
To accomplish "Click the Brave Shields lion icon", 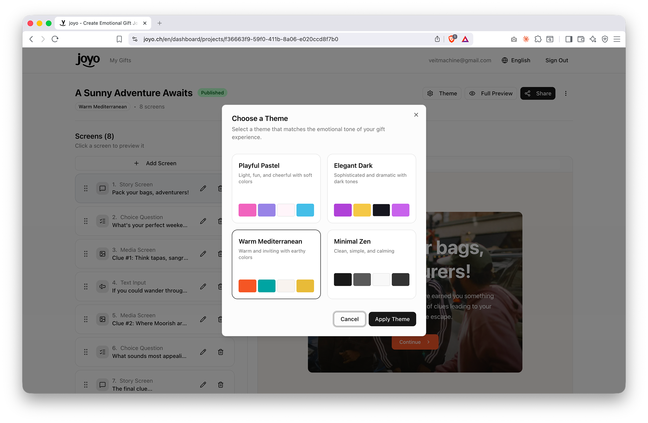I will [451, 39].
